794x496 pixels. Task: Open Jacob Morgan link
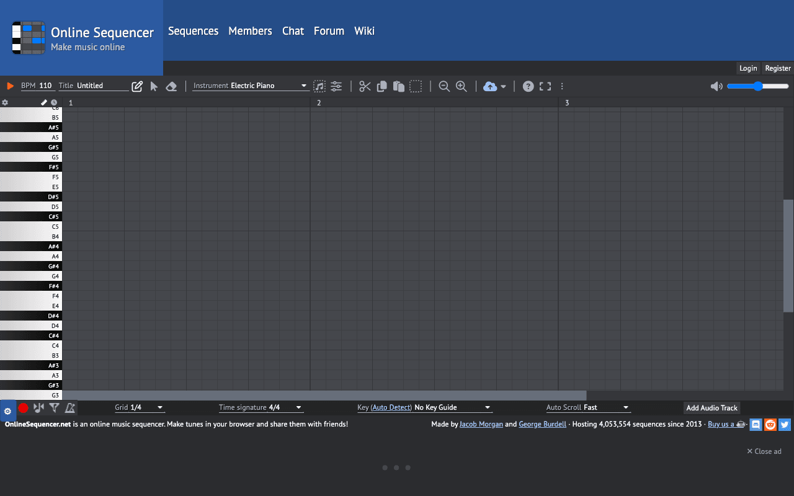pyautogui.click(x=481, y=424)
